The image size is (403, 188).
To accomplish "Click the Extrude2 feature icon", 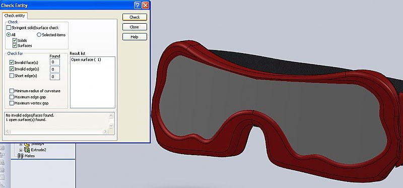I will click(x=27, y=150).
